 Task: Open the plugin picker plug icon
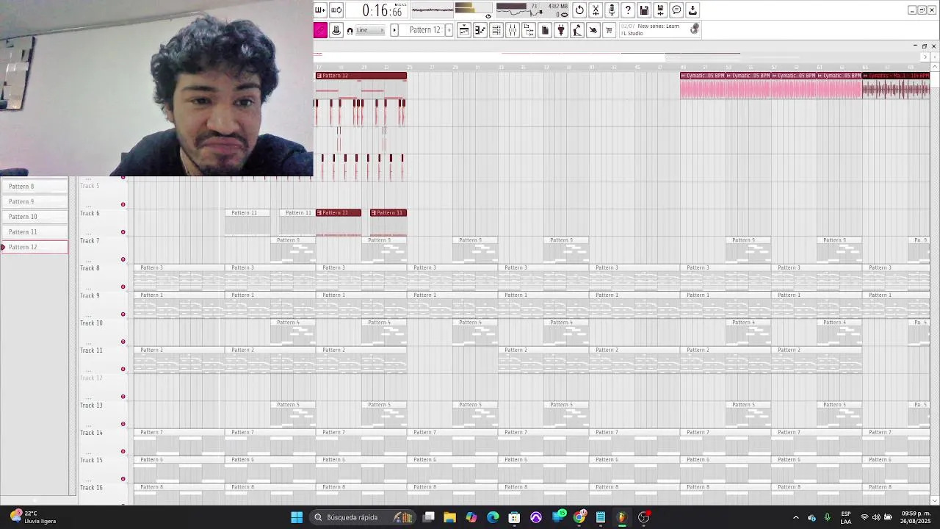coord(560,30)
